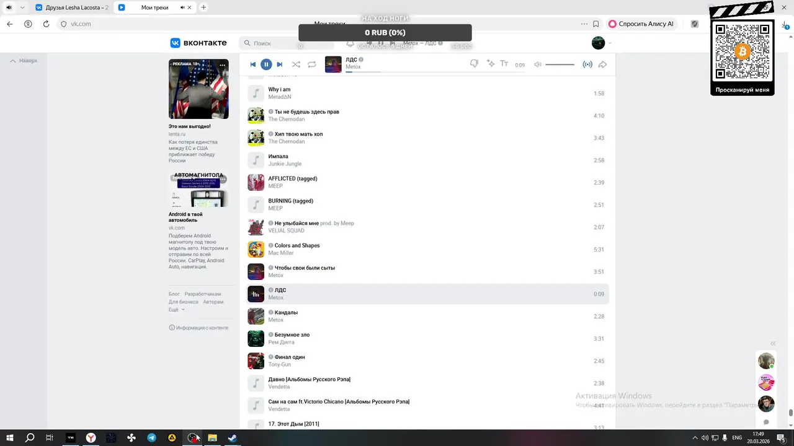Click the Блог footer link
This screenshot has height=446, width=794.
174,294
